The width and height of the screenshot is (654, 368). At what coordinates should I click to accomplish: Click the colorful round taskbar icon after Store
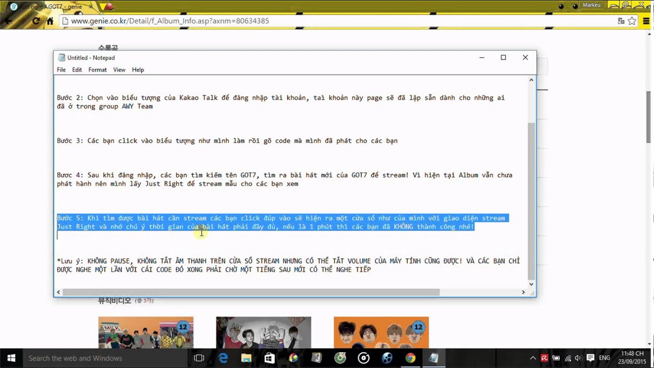(293, 358)
